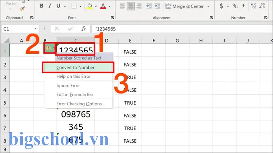Click the error warning indicator icon
Image resolution: width=273 pixels, height=153 pixels.
pyautogui.click(x=48, y=48)
